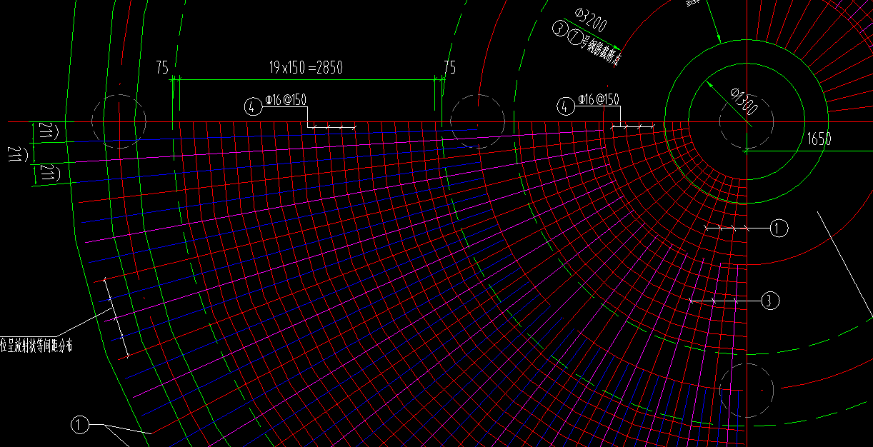Click the Φ16@150 label nearest the Φ1300 circle

coord(599,100)
